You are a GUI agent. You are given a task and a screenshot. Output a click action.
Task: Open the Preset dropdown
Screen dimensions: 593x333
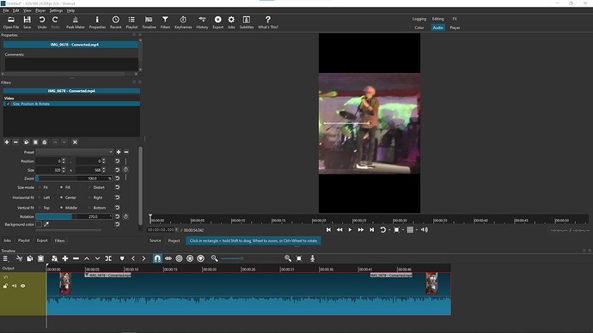pos(75,152)
